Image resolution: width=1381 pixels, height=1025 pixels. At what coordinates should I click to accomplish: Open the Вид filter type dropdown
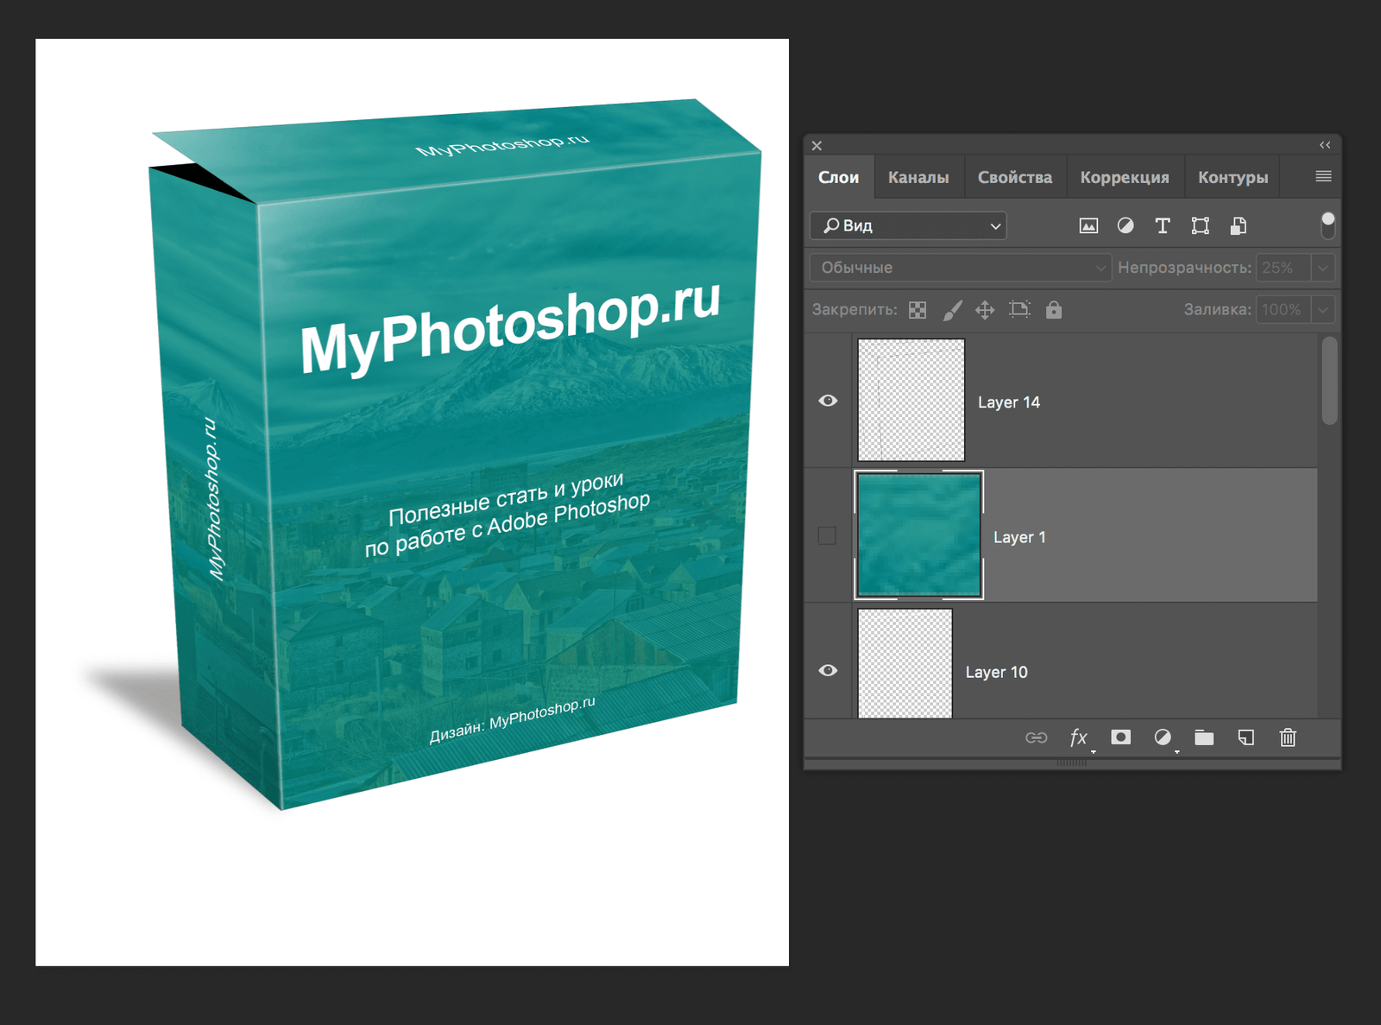tap(908, 226)
